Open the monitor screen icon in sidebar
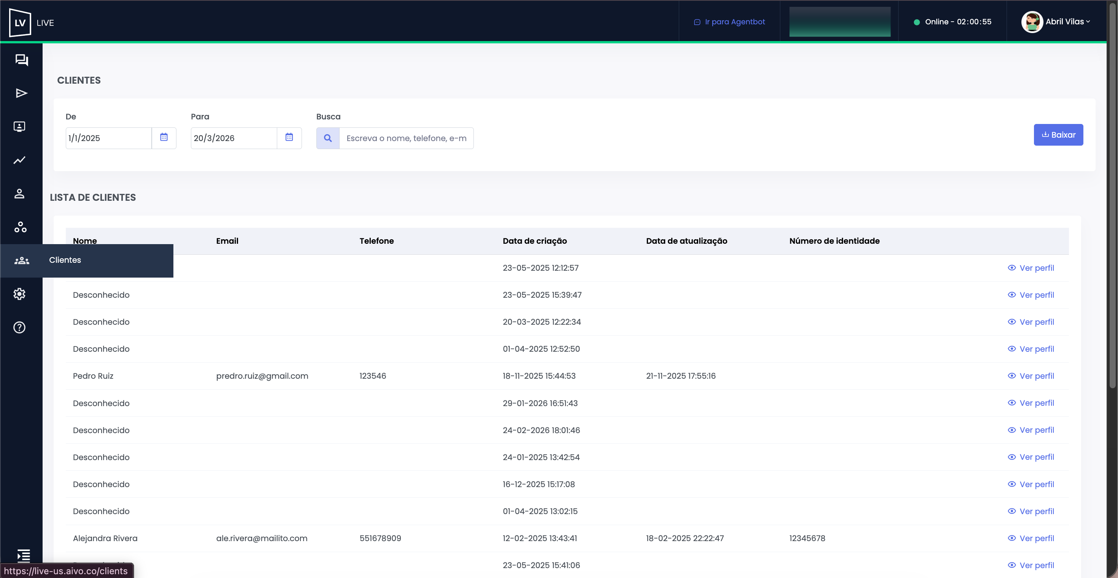This screenshot has height=578, width=1118. pos(19,127)
